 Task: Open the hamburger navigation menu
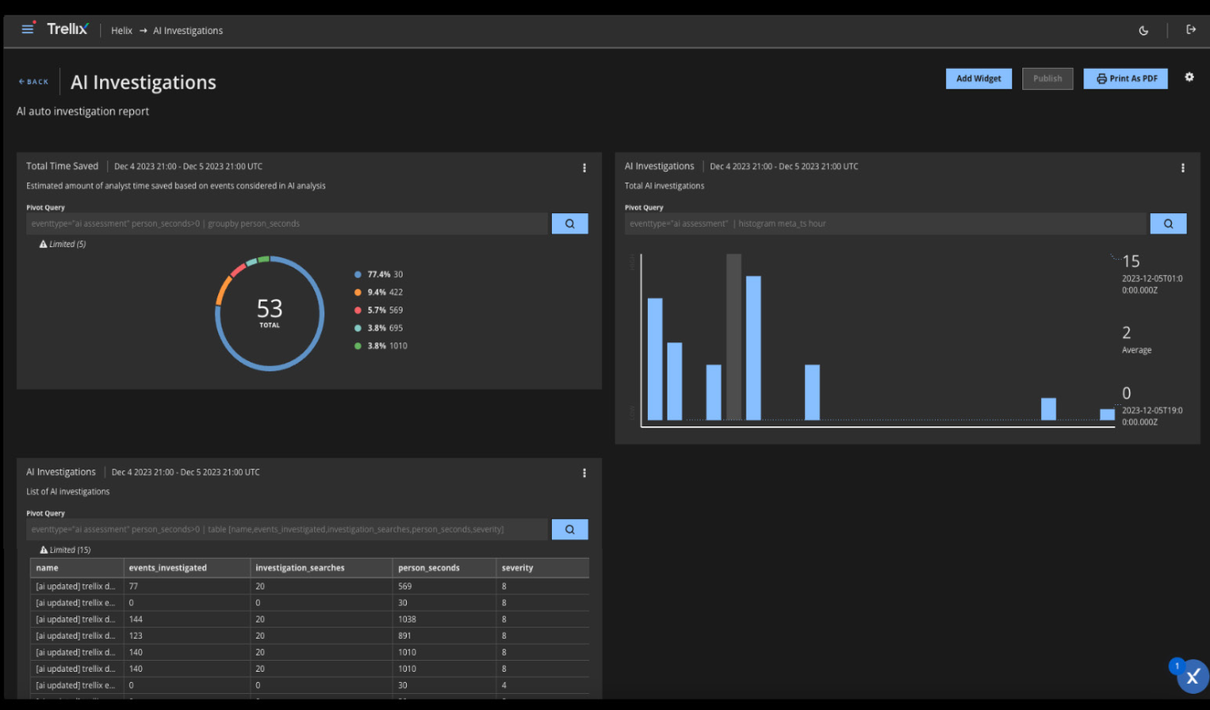pyautogui.click(x=27, y=29)
